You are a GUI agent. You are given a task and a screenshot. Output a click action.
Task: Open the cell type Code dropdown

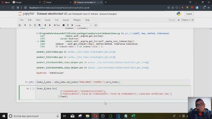[83, 25]
